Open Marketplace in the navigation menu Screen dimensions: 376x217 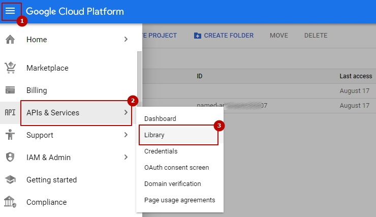47,68
